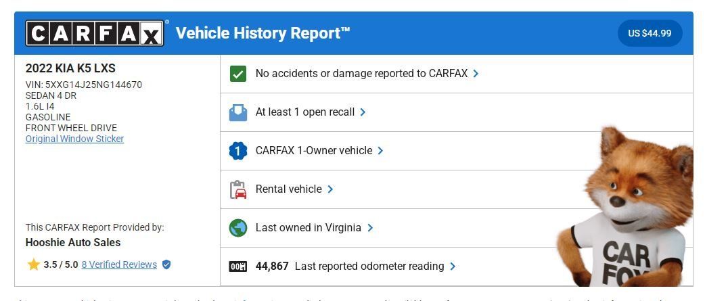Open the Original Window Sticker link
The height and width of the screenshot is (301, 705).
point(74,139)
